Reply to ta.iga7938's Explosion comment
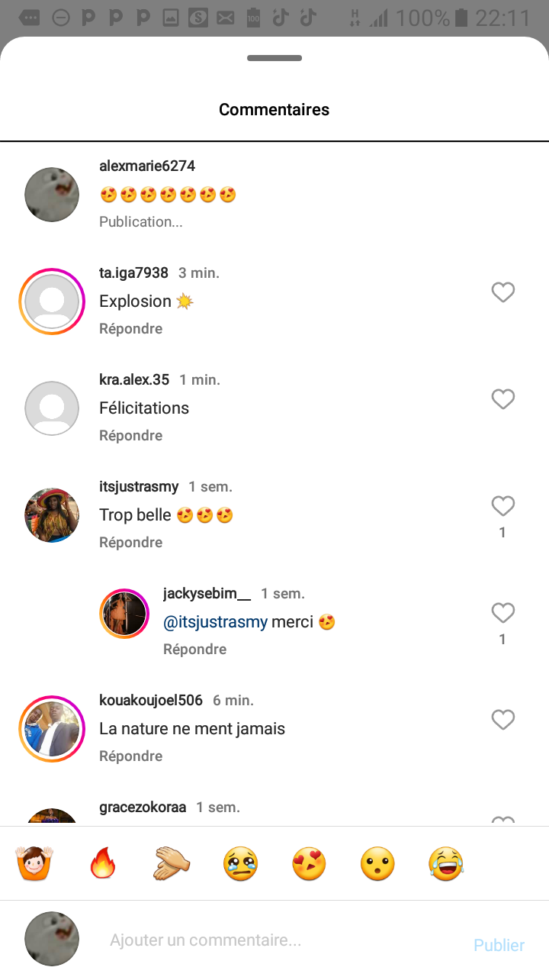 tap(130, 329)
